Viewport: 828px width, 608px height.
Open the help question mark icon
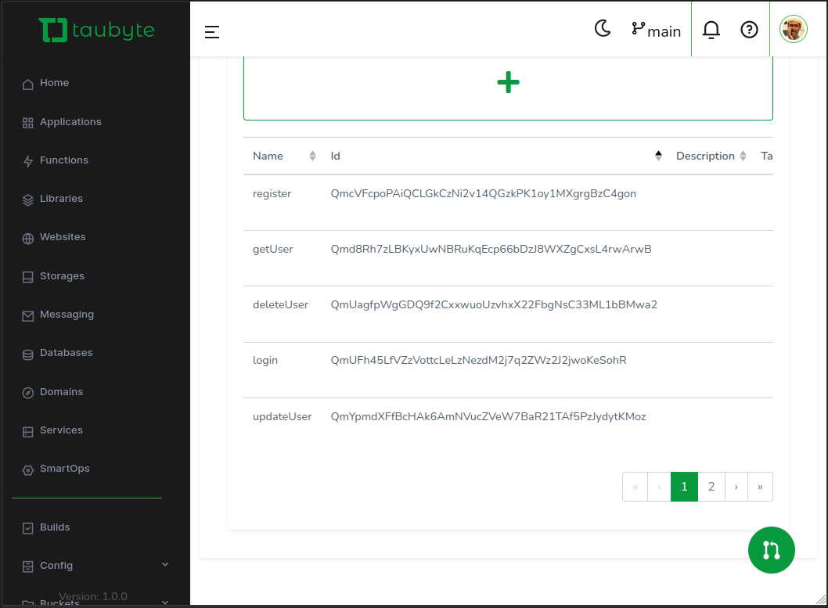point(749,30)
